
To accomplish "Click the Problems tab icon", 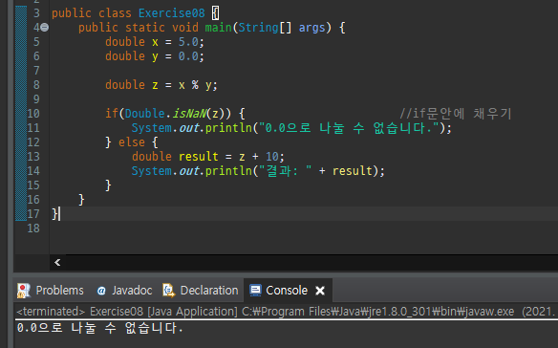I will [x=24, y=291].
